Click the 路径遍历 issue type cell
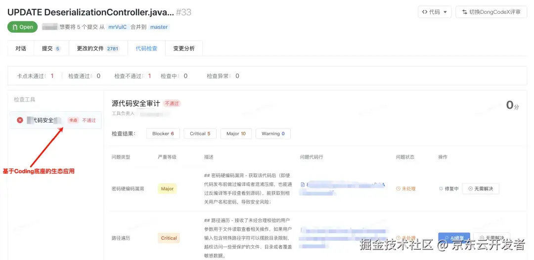Image resolution: width=534 pixels, height=260 pixels. click(121, 238)
